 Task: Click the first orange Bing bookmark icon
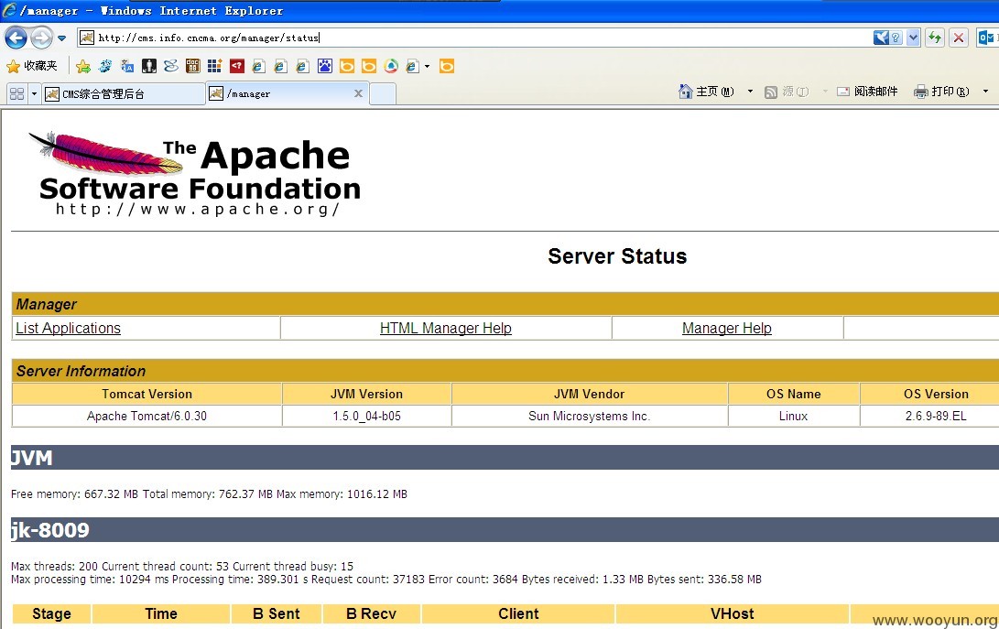(347, 66)
